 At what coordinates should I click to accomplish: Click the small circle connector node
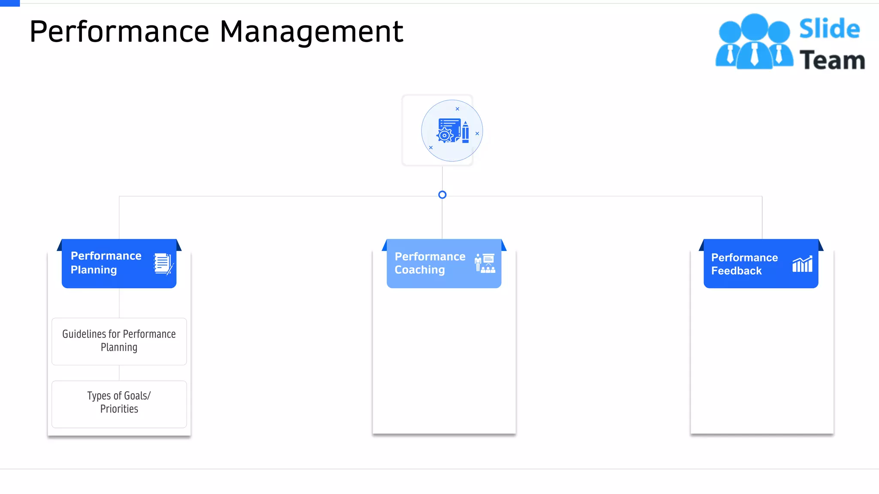point(442,195)
